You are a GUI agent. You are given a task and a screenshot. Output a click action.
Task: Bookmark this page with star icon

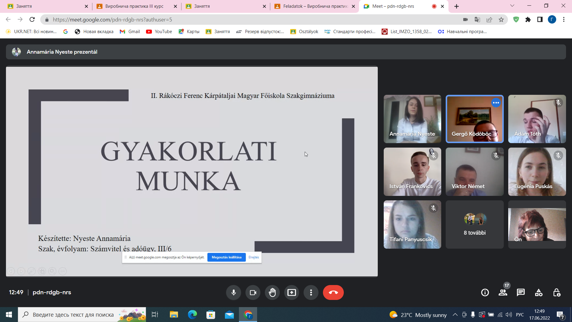(x=501, y=20)
